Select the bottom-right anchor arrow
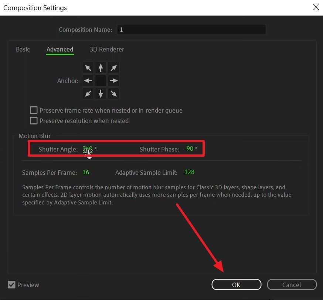 tap(113, 93)
